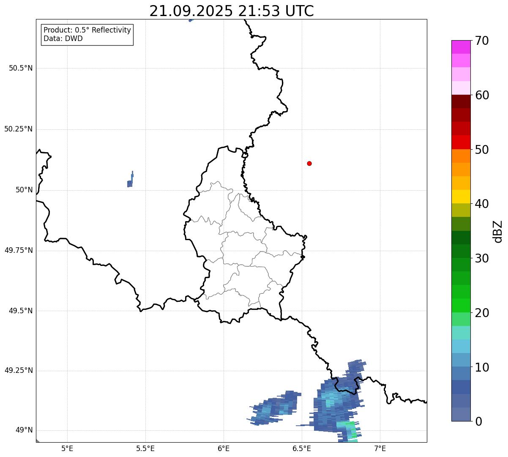
Task: Pick the yellow 40 dBZ colorbar segment
Action: pos(461,197)
